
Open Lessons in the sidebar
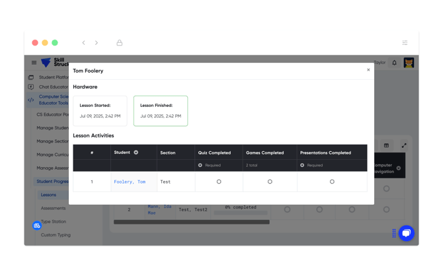pyautogui.click(x=48, y=195)
